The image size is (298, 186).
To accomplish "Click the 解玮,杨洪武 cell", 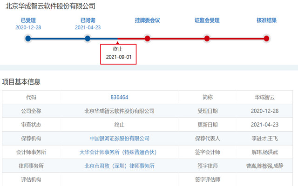I will tap(265, 152).
